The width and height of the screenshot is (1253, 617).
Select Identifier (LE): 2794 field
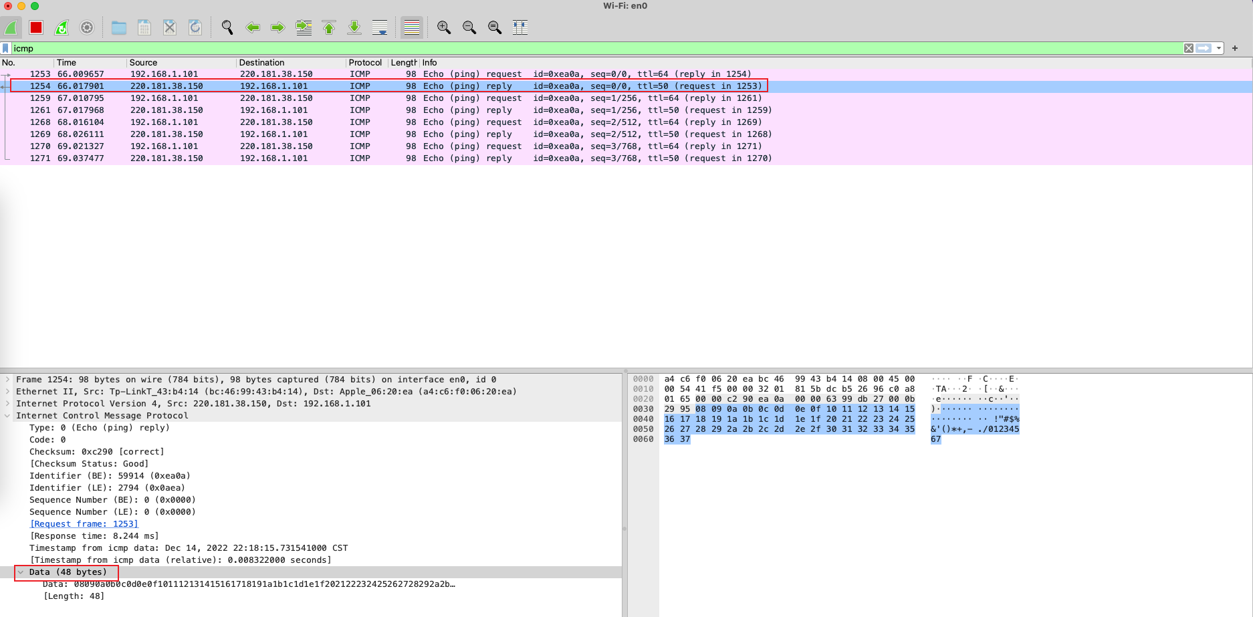[x=107, y=488]
